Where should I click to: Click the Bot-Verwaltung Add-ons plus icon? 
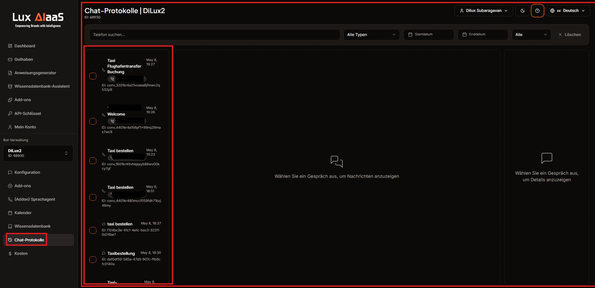click(x=10, y=186)
